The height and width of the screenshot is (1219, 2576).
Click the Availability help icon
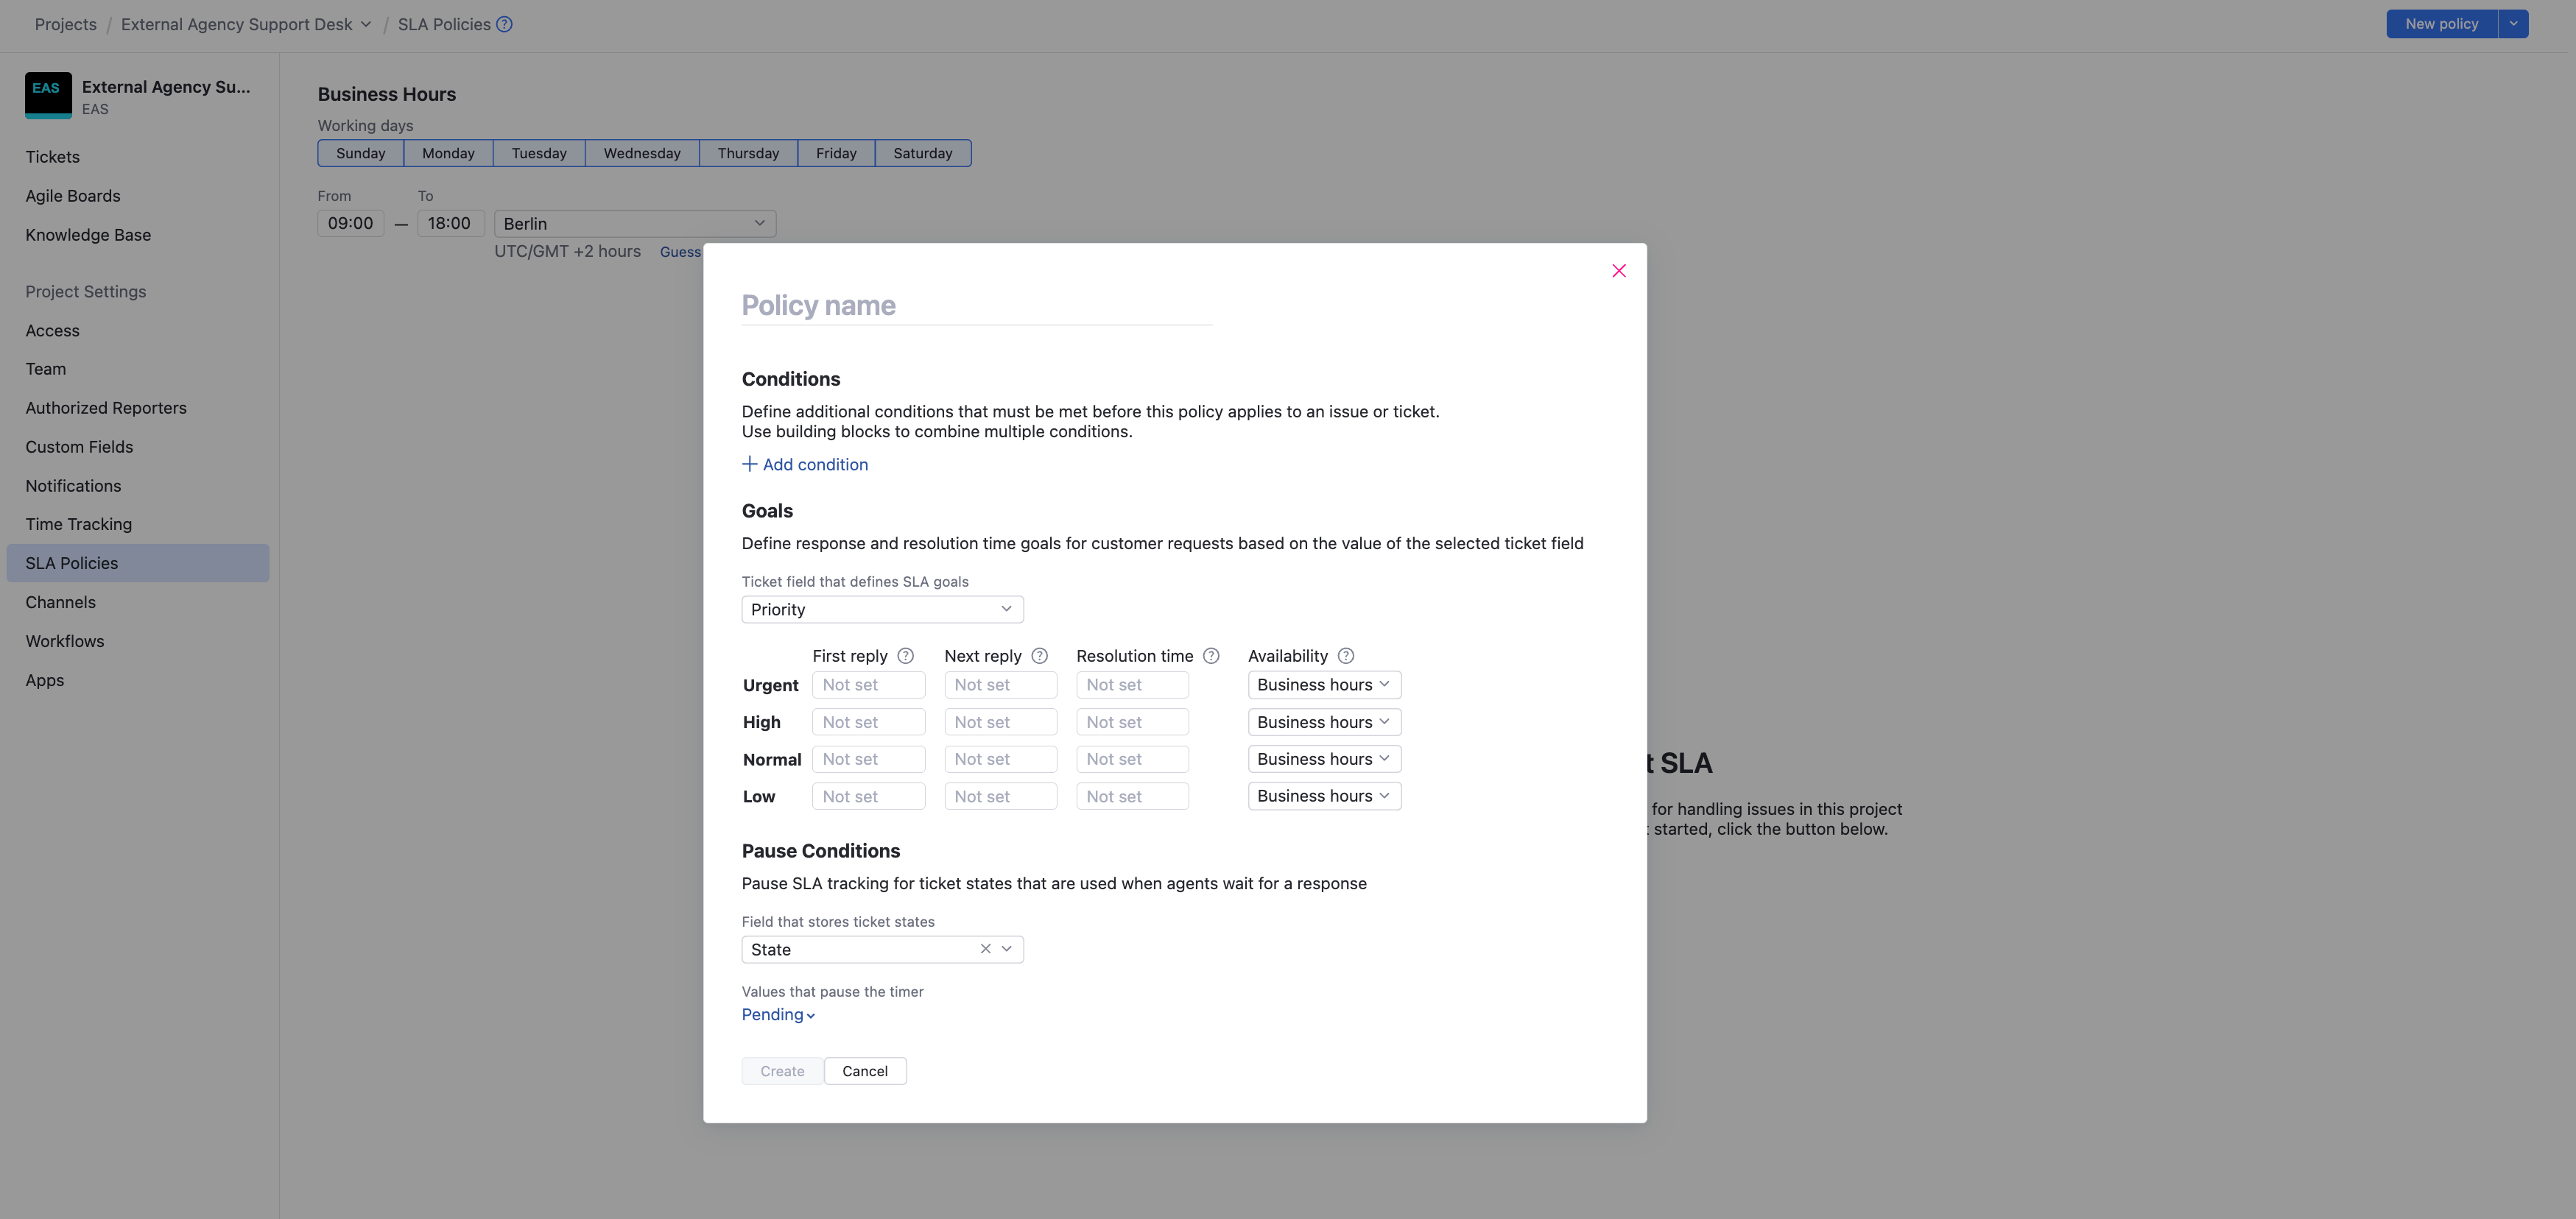click(1345, 655)
